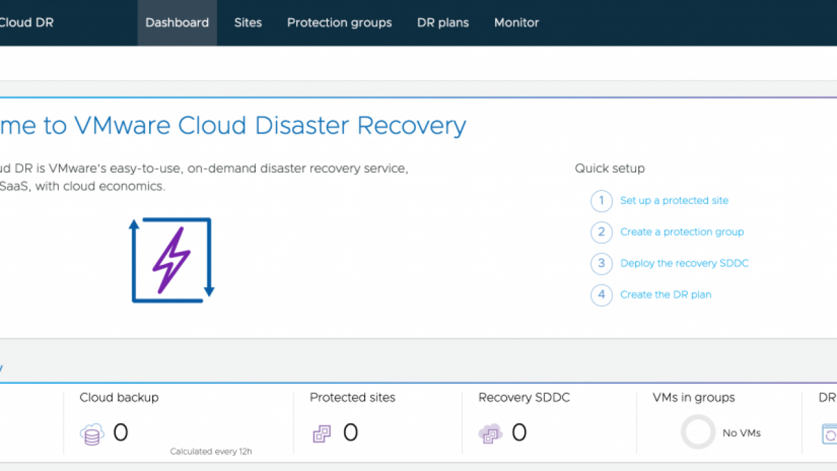Open the Monitor tab
Image resolution: width=837 pixels, height=471 pixels.
pyautogui.click(x=517, y=22)
